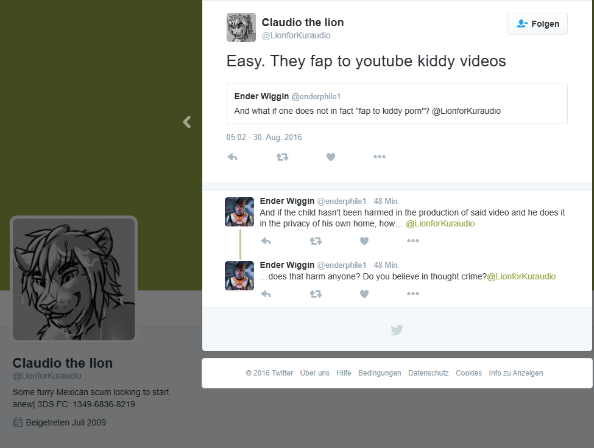This screenshot has width=594, height=448.
Task: Open @LionforKuraudio handle under tweet author name
Action: 296,35
